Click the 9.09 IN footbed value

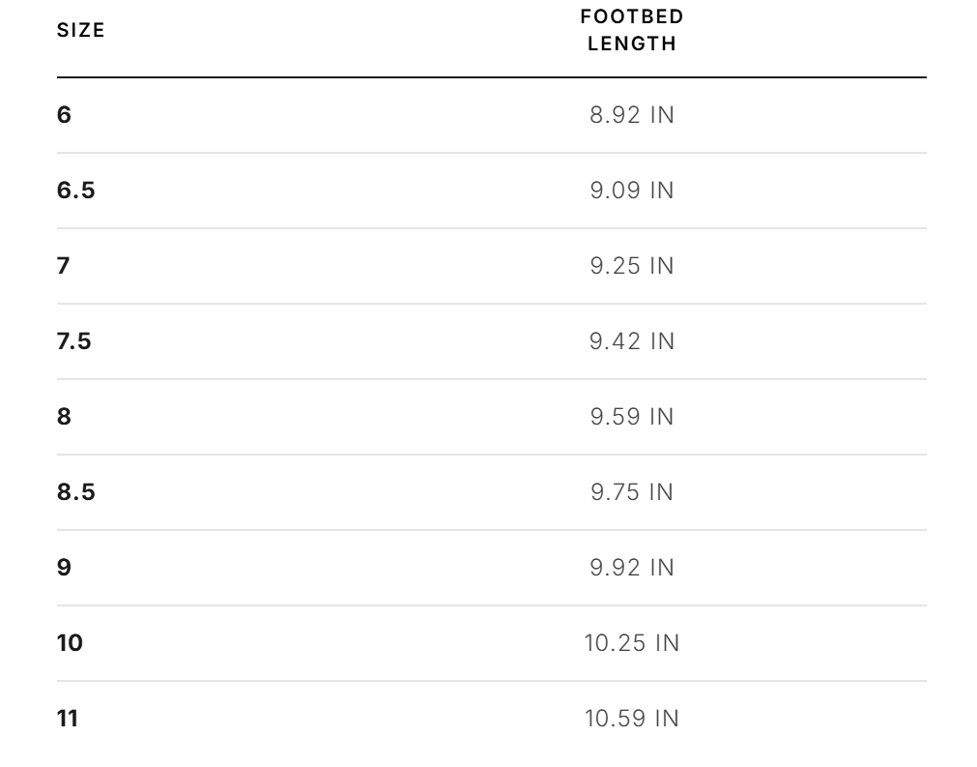632,191
